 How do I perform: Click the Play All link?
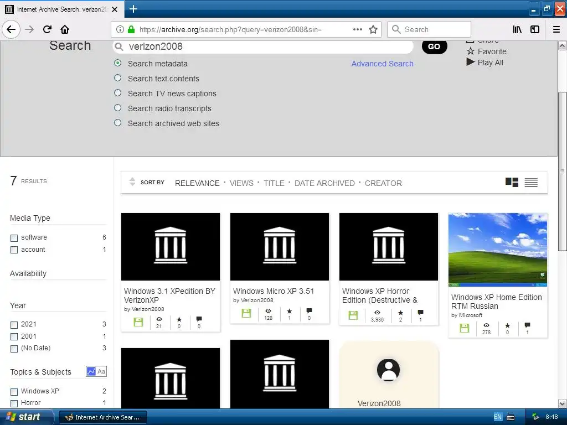click(x=484, y=63)
